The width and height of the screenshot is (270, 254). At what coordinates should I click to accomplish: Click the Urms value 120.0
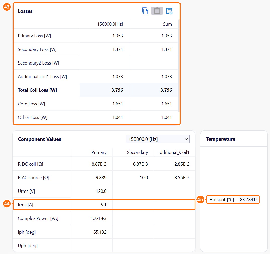tap(101, 191)
